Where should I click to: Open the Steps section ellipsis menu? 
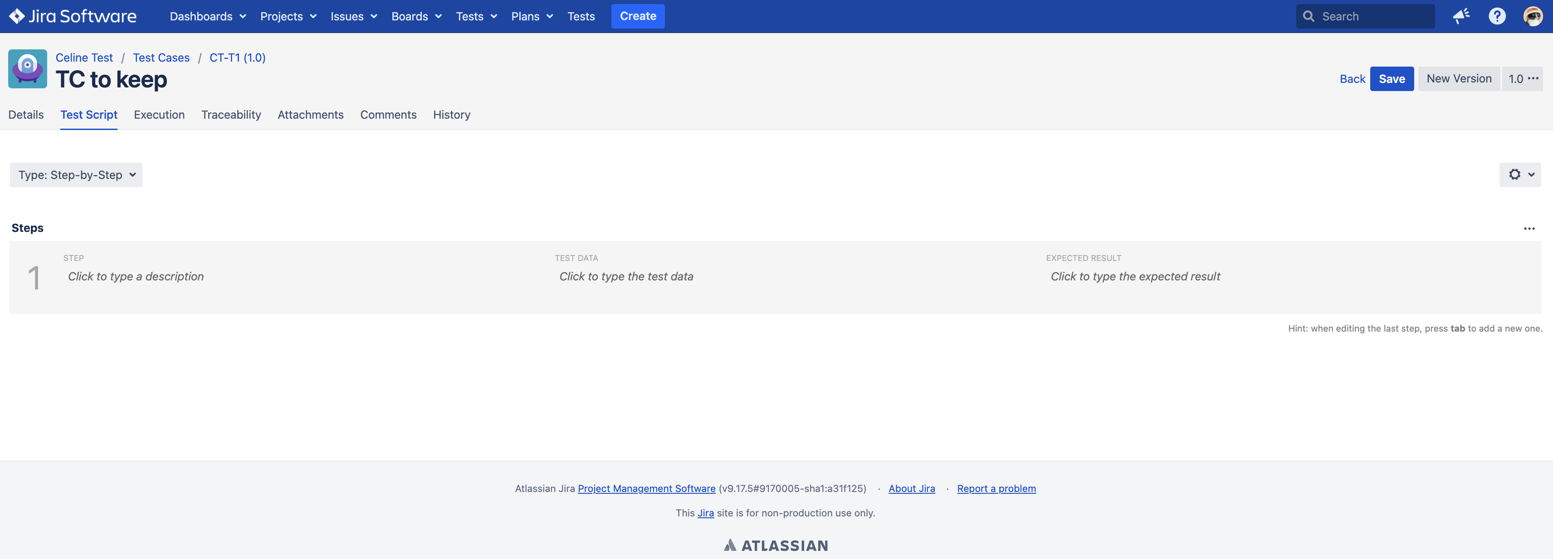pos(1529,228)
